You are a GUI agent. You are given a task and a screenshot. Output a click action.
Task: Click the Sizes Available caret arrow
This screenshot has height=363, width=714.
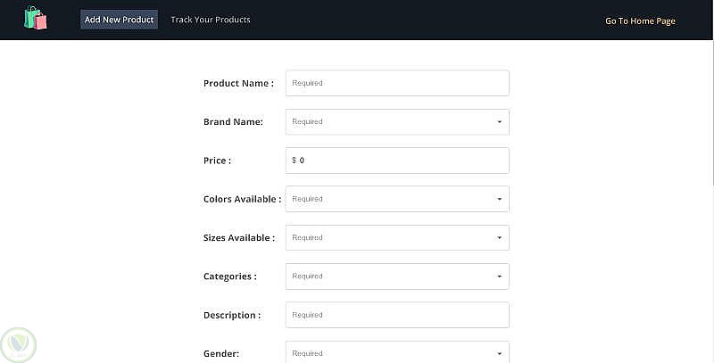point(499,238)
